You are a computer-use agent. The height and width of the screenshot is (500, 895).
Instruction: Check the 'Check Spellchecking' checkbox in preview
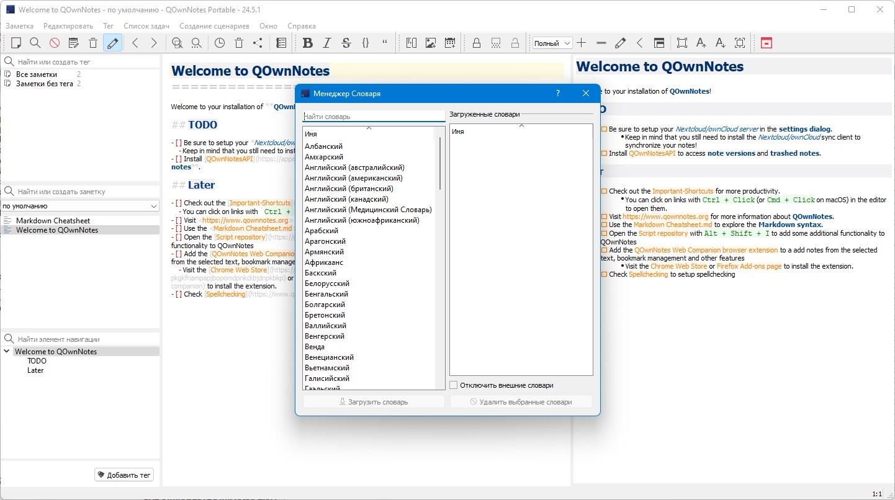(x=605, y=274)
